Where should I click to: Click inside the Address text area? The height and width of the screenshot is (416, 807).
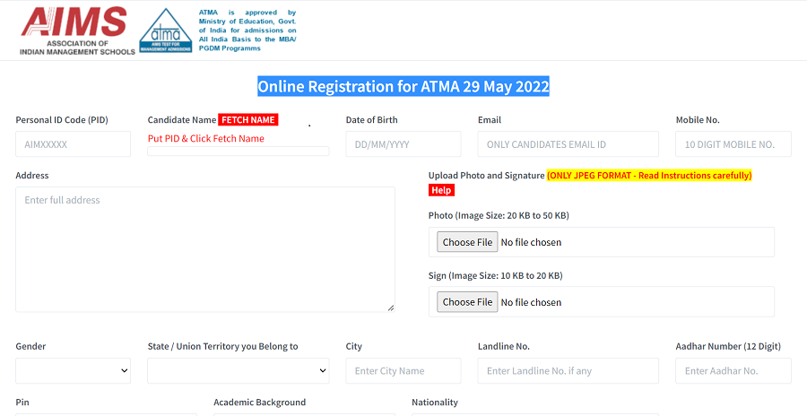tap(204, 249)
